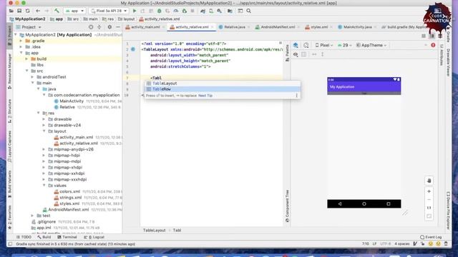Switch to Split view mode icon
This screenshot has width=458, height=257.
tap(432, 36)
